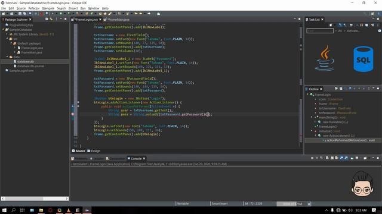This screenshot has height=214, width=382.
Task: Click the taskbar Search icon
Action: (x=13, y=210)
